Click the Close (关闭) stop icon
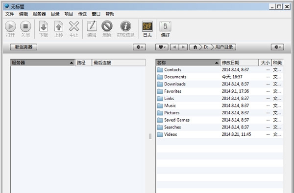 (25, 26)
